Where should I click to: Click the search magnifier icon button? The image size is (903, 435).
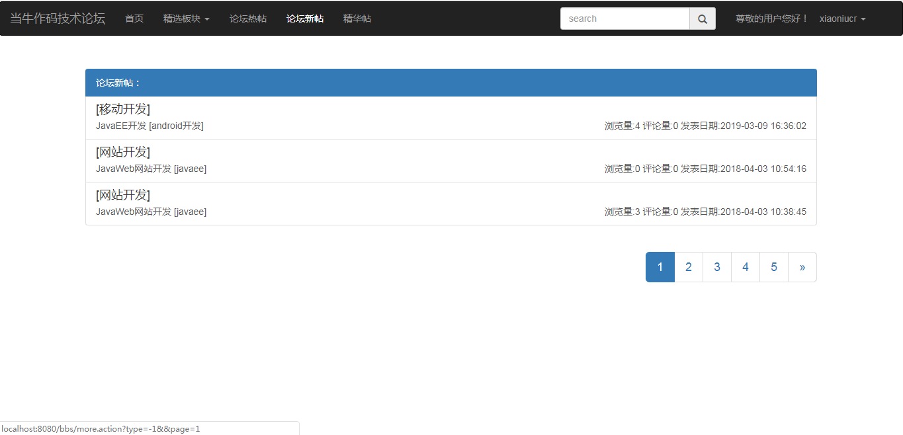click(x=703, y=19)
